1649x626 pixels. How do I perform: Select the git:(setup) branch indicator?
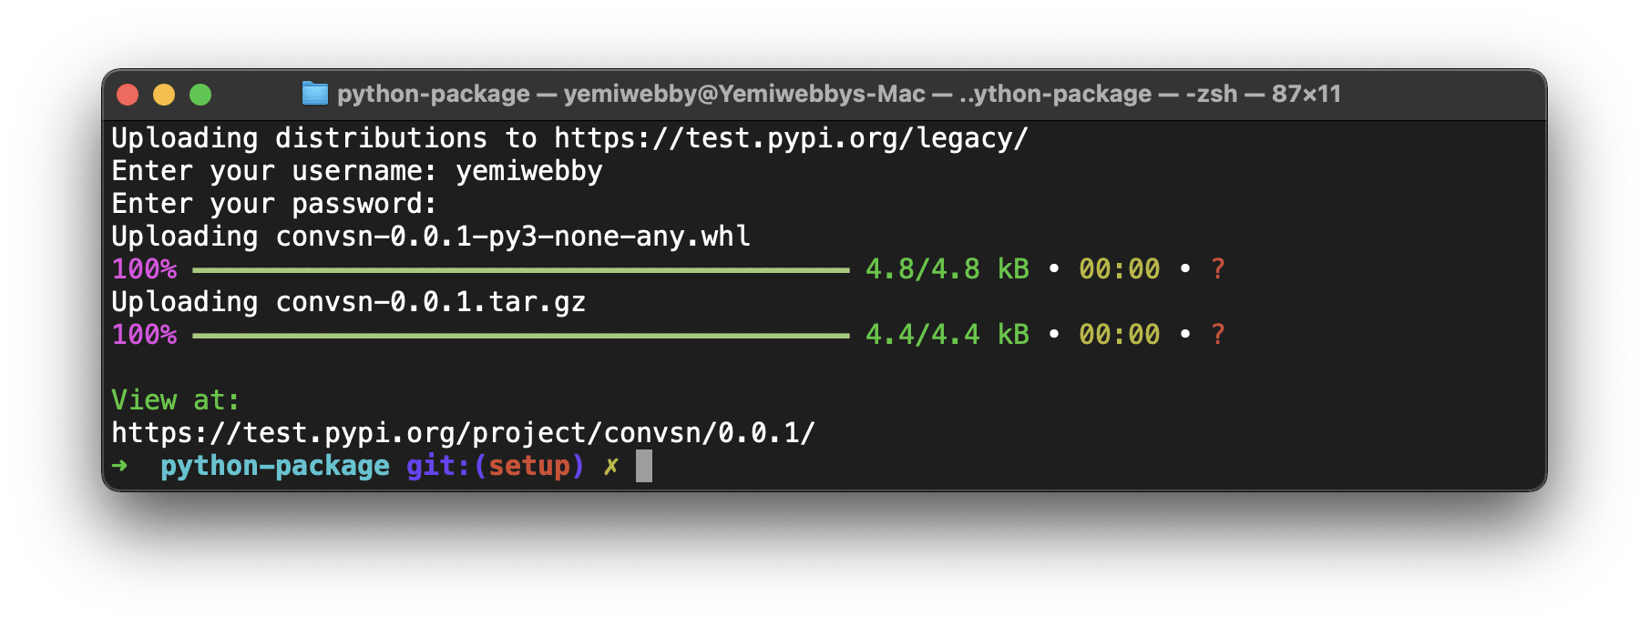coord(494,465)
